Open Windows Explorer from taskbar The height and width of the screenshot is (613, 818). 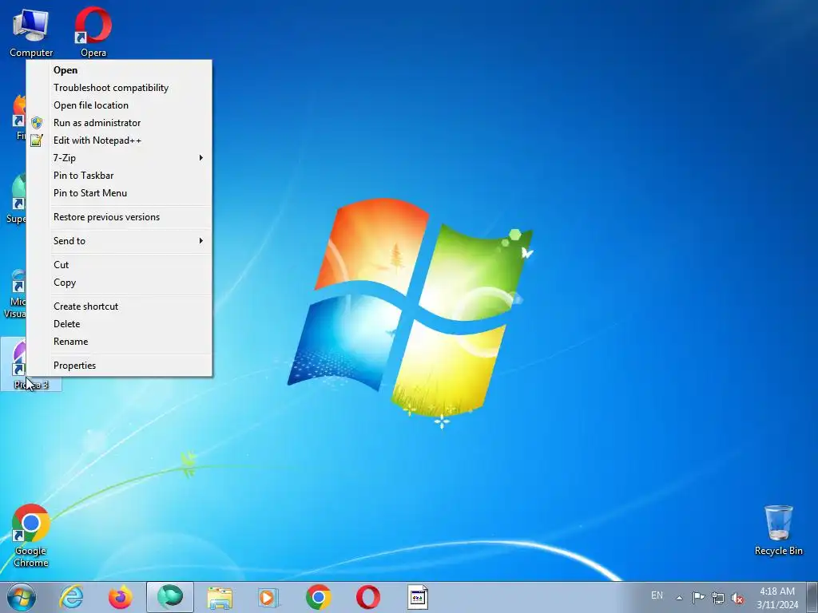220,597
